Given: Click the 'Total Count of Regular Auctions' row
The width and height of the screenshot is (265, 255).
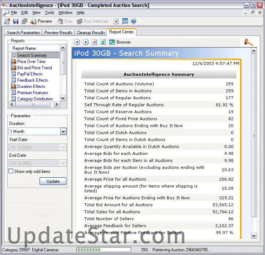Looking at the screenshot, I should click(x=159, y=98).
